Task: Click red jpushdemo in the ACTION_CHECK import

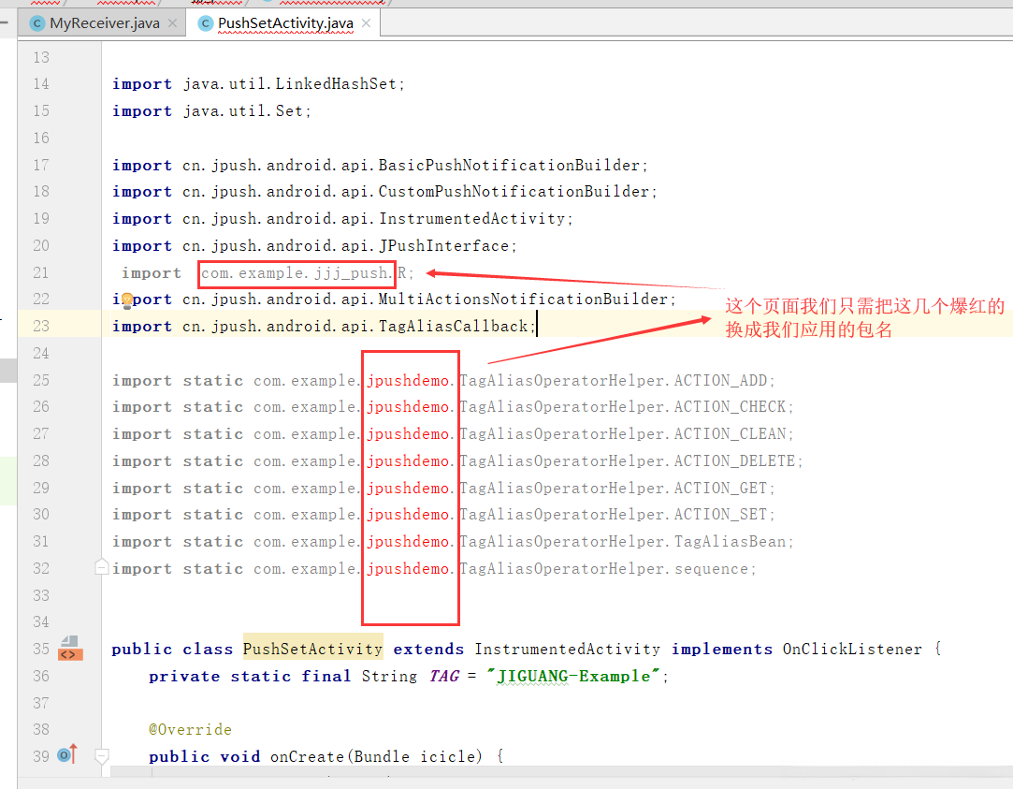Action: 408,407
